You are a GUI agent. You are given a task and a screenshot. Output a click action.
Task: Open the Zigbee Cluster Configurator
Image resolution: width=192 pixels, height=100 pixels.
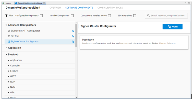pyautogui.click(x=172, y=27)
